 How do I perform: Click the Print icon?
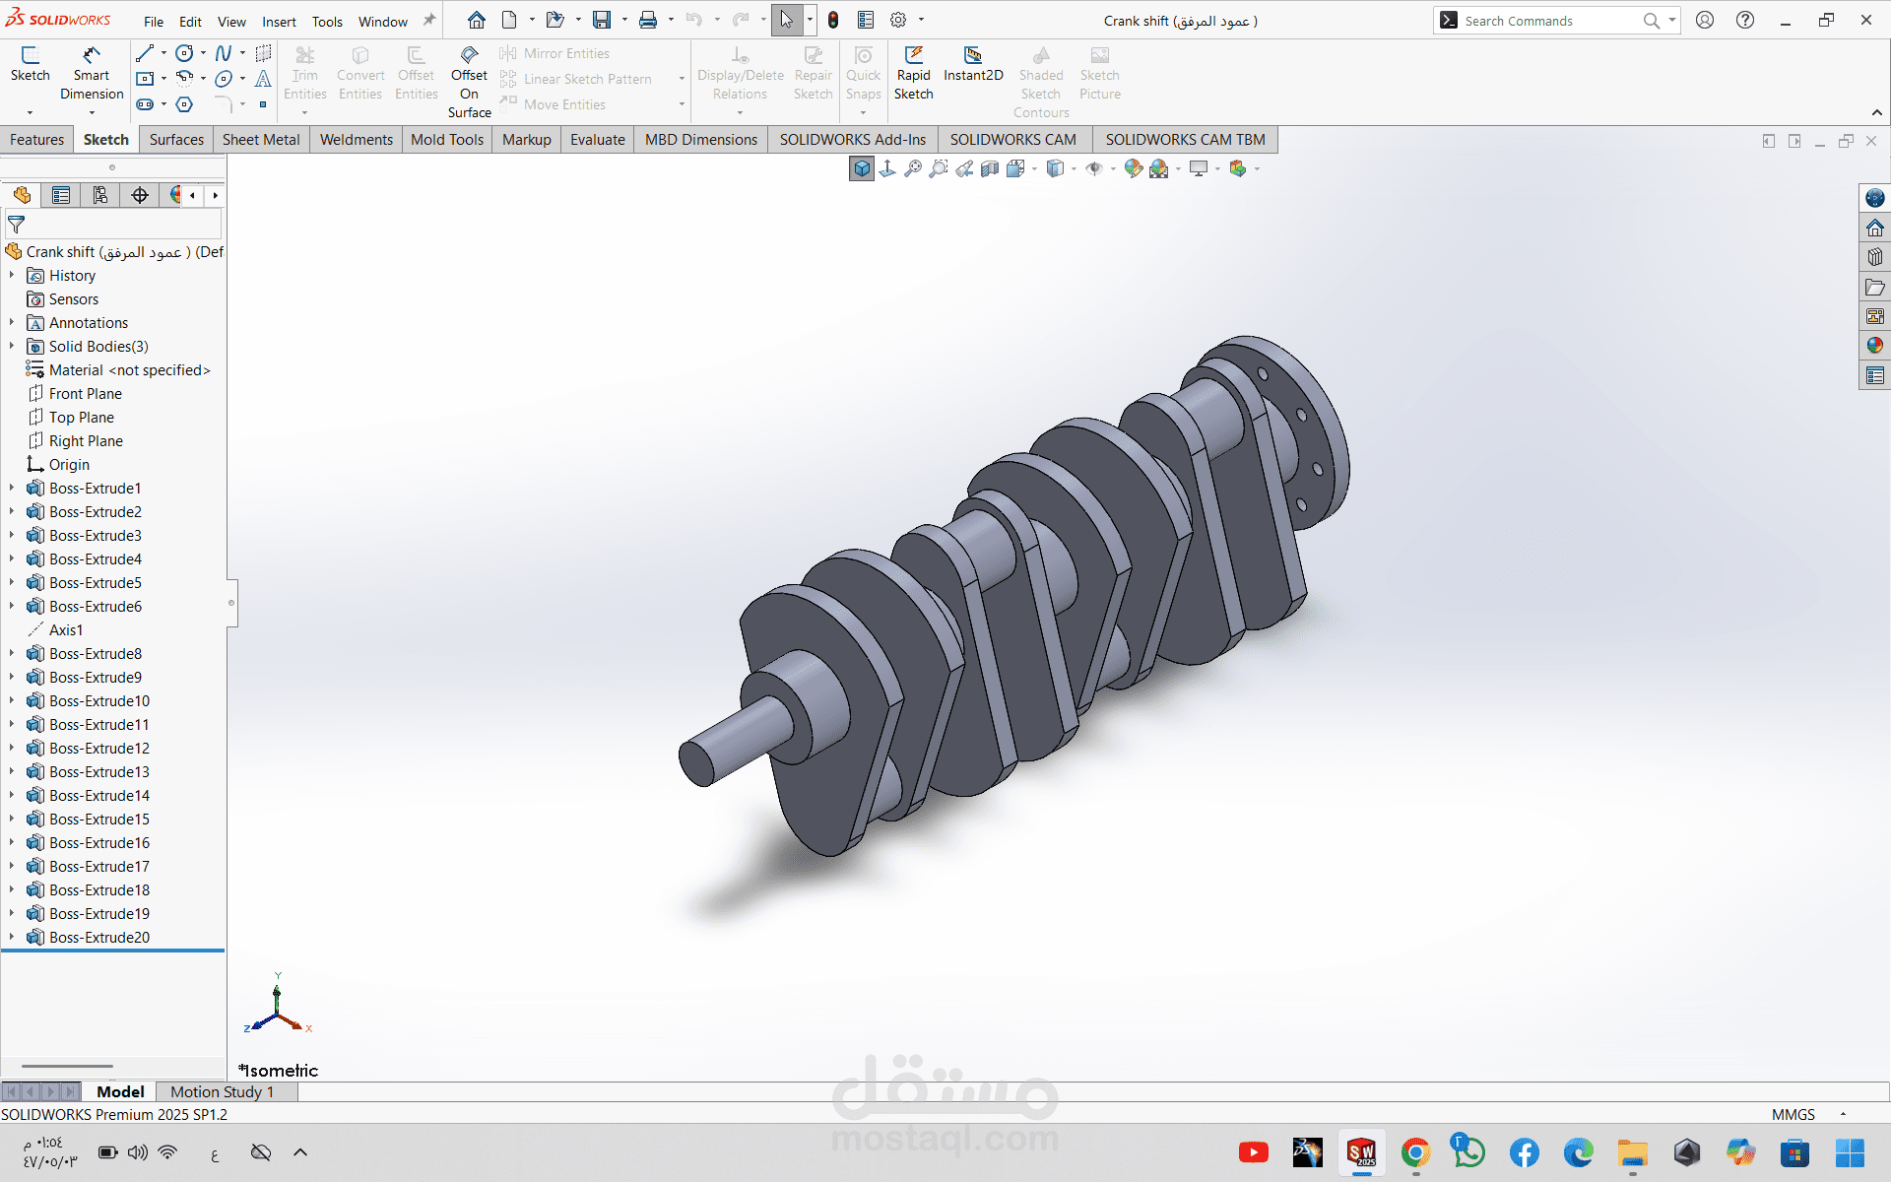click(x=647, y=20)
